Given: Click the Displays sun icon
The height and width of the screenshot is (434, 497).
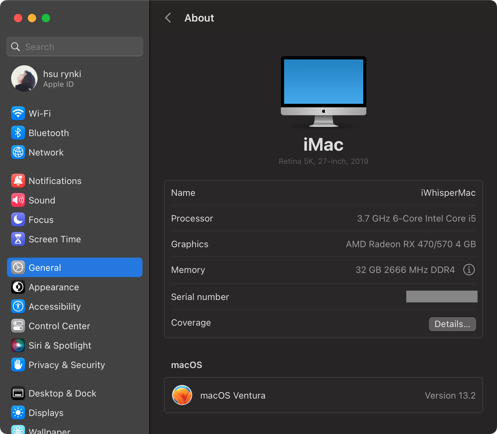Looking at the screenshot, I should (x=18, y=412).
